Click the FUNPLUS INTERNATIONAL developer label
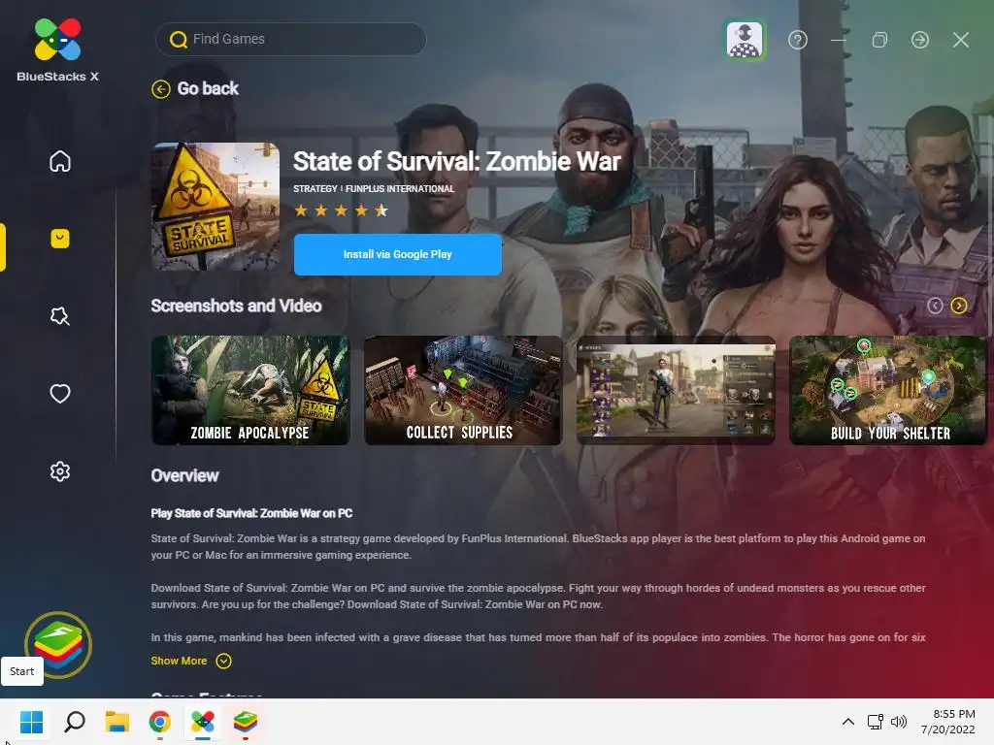The image size is (994, 745). tap(400, 189)
